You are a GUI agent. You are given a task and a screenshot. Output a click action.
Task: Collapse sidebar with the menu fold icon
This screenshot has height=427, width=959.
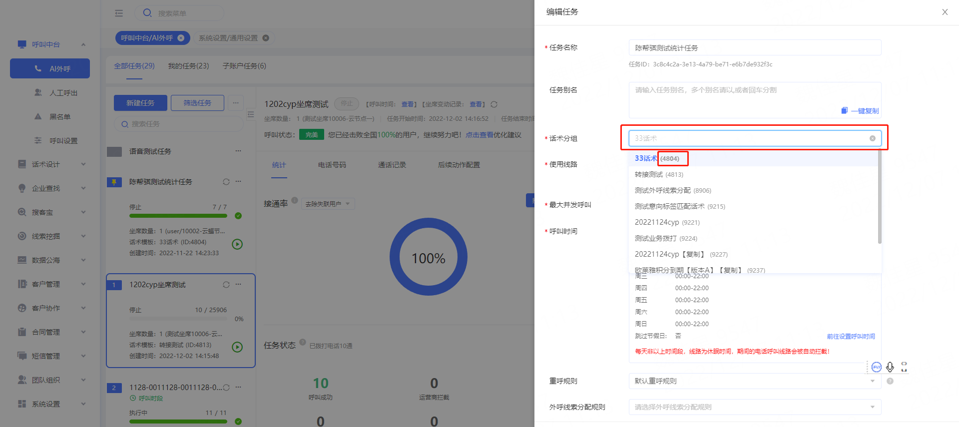pos(119,13)
